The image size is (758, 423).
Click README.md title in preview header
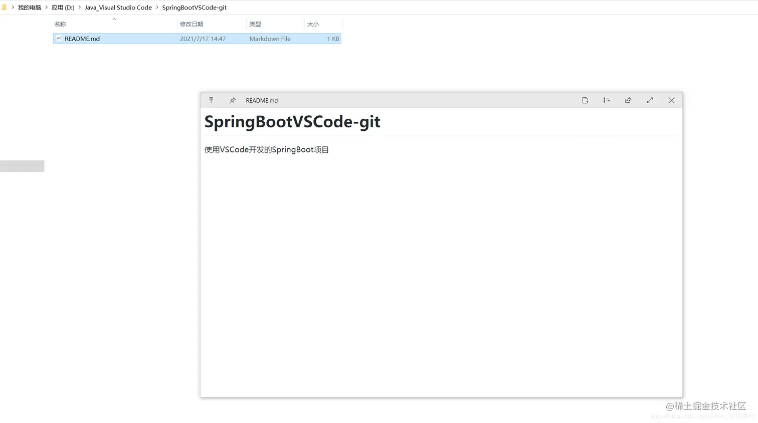click(262, 100)
